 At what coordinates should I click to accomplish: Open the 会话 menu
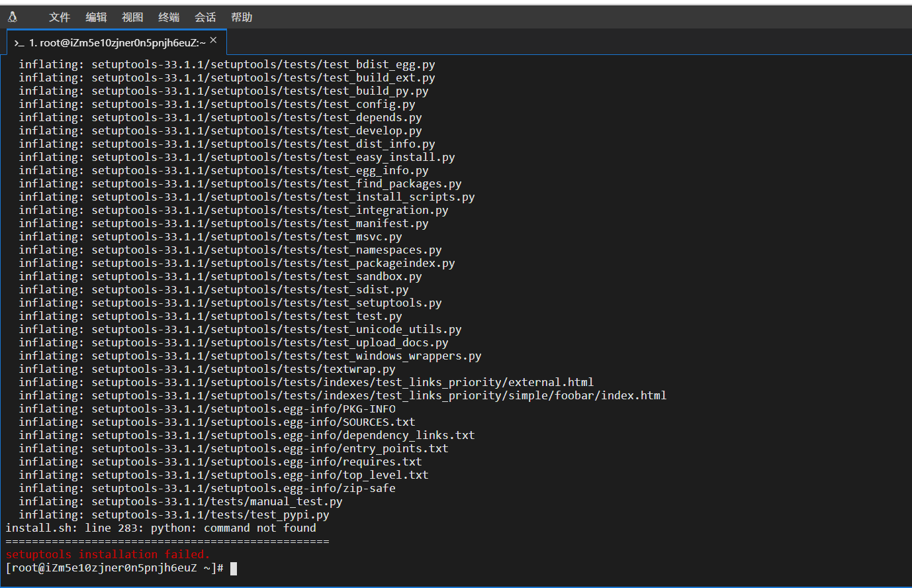tap(205, 17)
